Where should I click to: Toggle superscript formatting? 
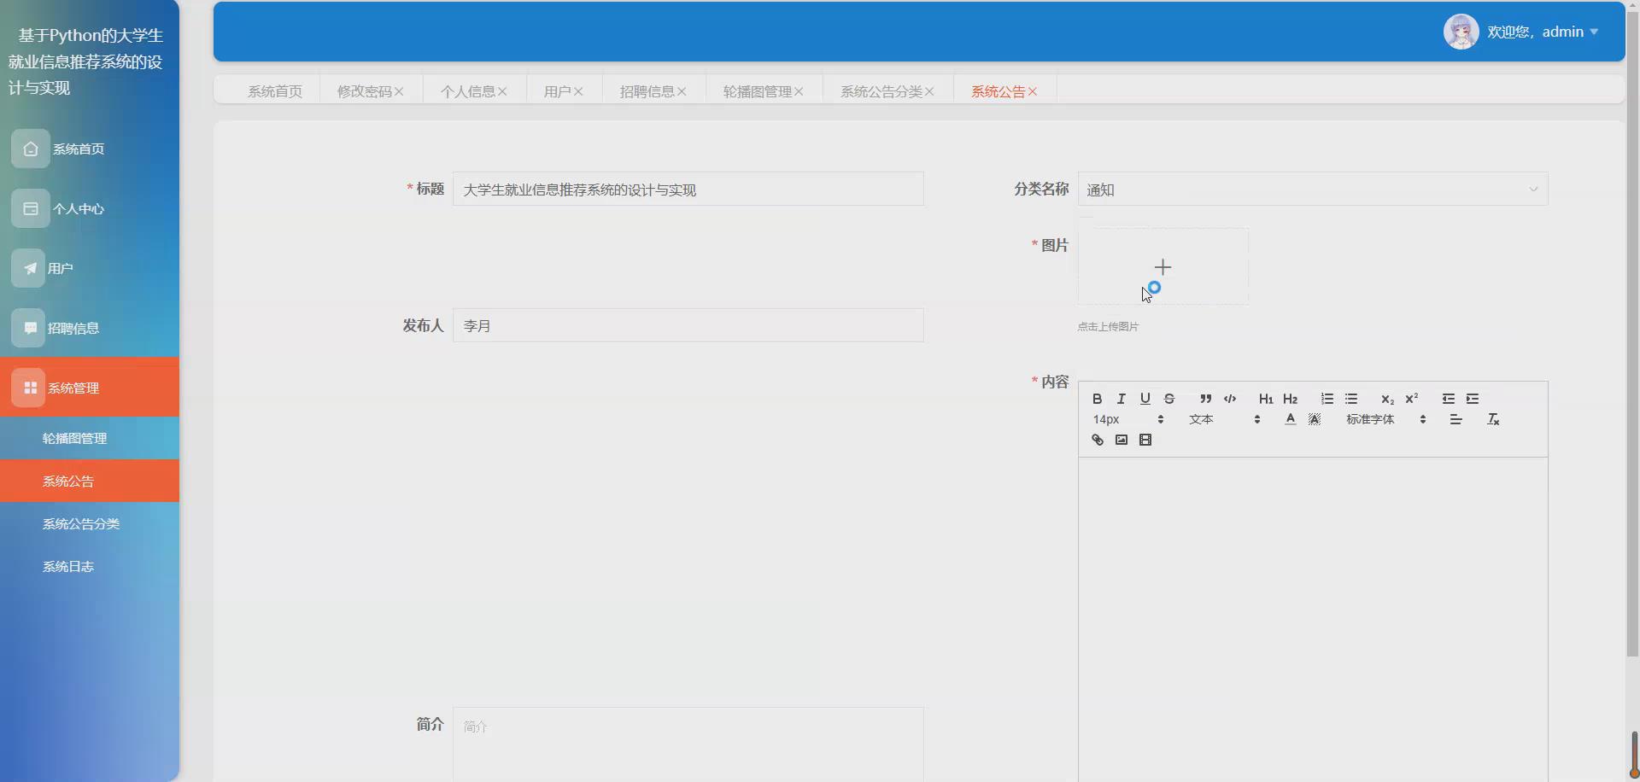pyautogui.click(x=1411, y=398)
